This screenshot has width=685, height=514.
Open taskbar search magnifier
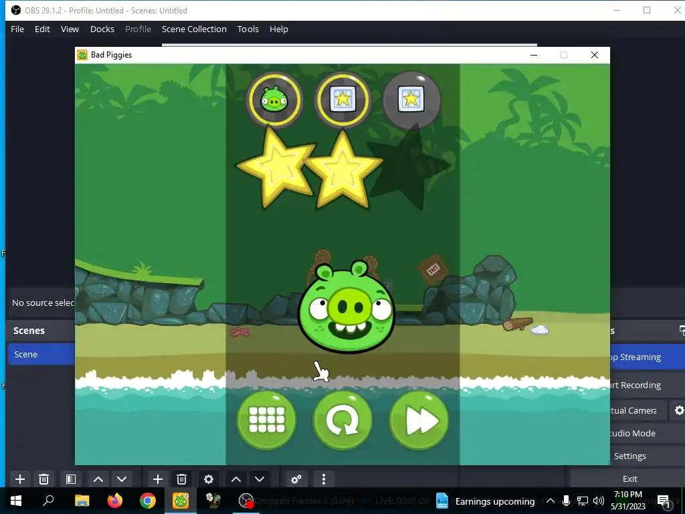[x=48, y=501]
